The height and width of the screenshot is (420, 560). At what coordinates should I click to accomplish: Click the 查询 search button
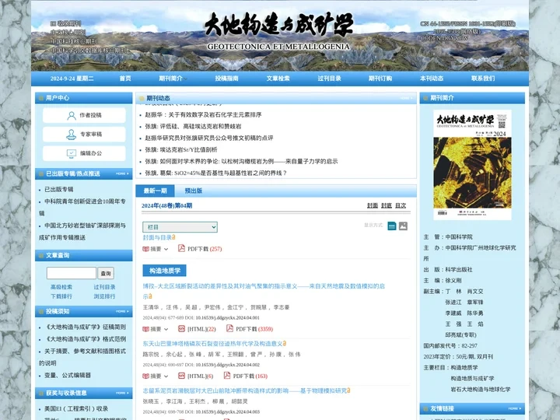tap(106, 273)
